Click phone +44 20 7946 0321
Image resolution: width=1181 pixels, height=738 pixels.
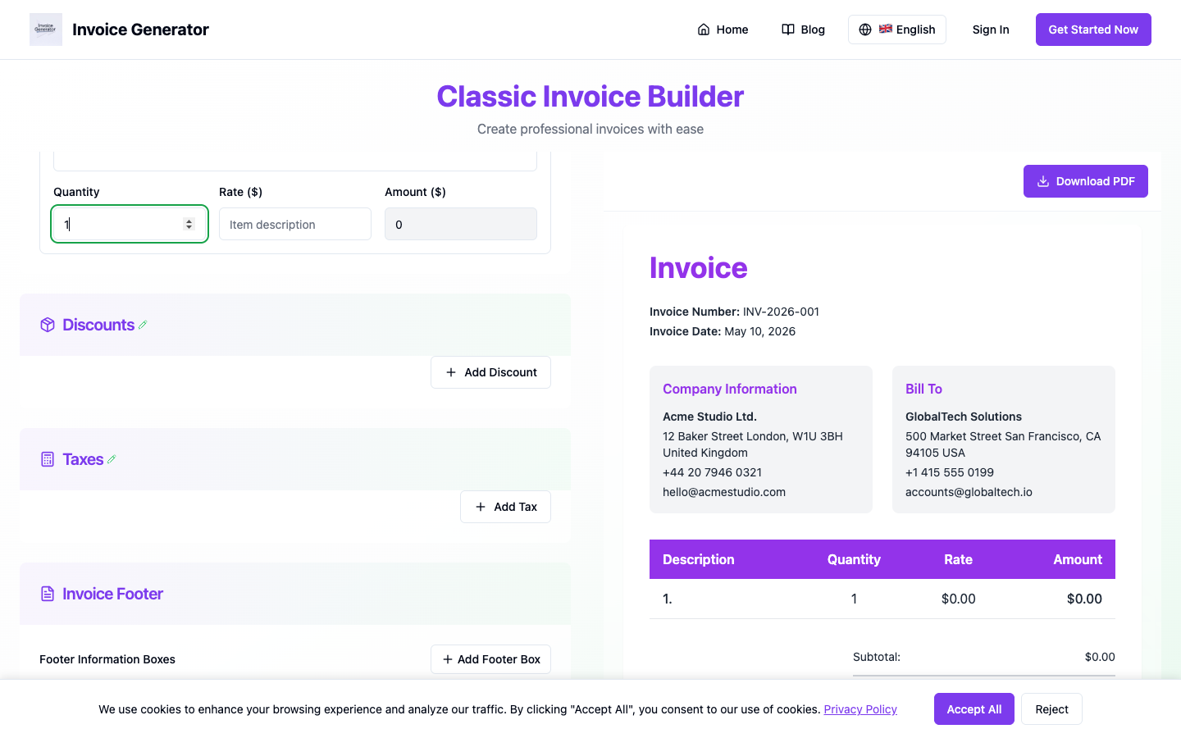712,472
